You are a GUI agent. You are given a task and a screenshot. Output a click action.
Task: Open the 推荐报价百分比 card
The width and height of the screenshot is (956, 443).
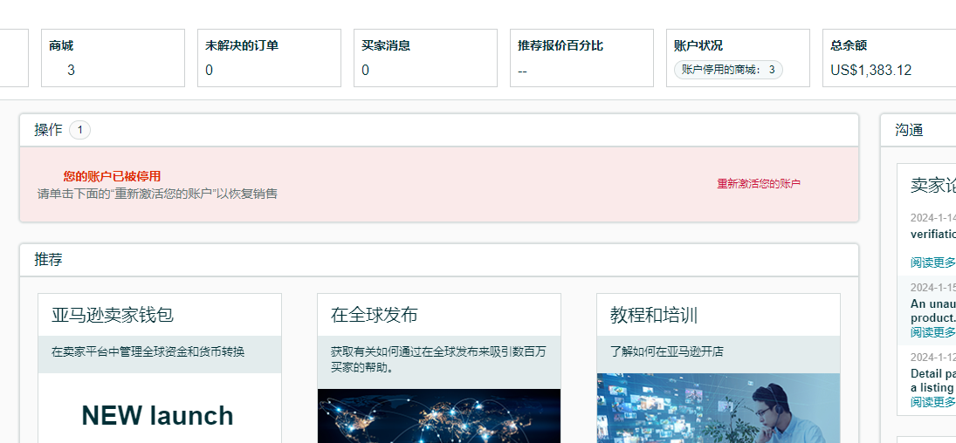(x=581, y=58)
